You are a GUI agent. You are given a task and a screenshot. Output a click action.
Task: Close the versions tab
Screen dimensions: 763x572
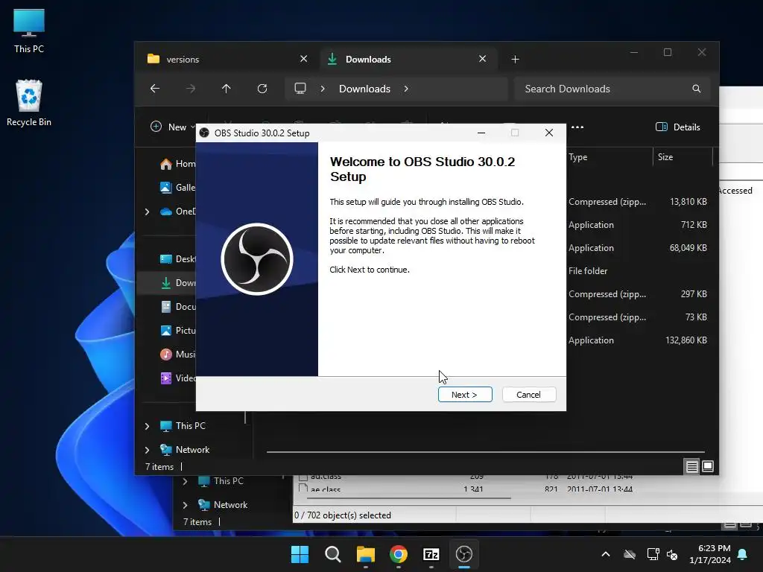point(304,59)
